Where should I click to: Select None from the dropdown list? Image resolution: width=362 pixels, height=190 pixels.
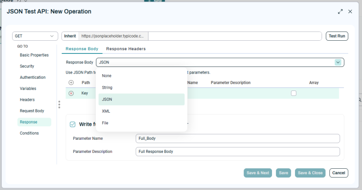click(x=107, y=76)
